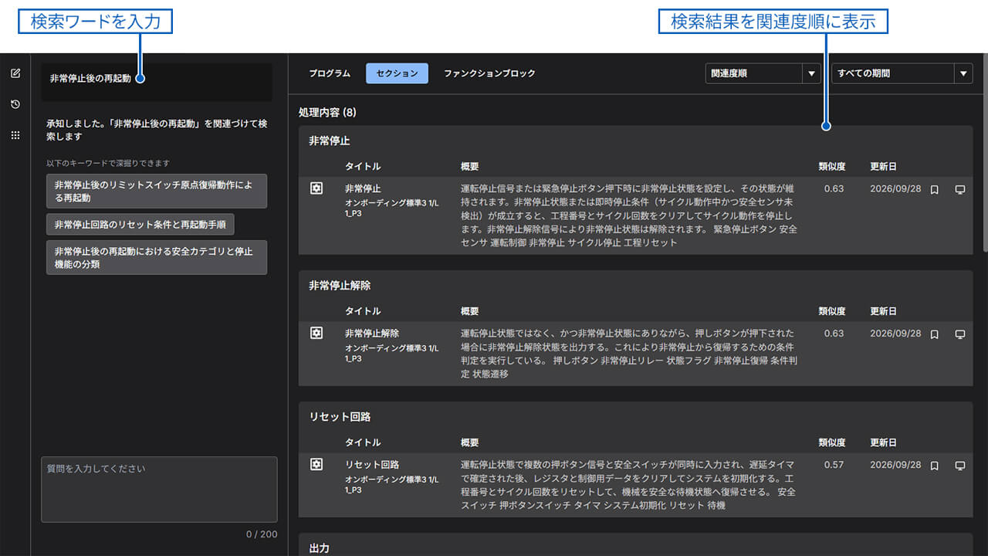
Task: Click the 非常停止後の再起動 query message
Action: pos(157,81)
